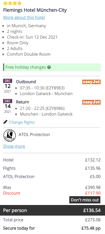Expand details with Show more
Viewport: 105px width, 234px height.
(14, 146)
